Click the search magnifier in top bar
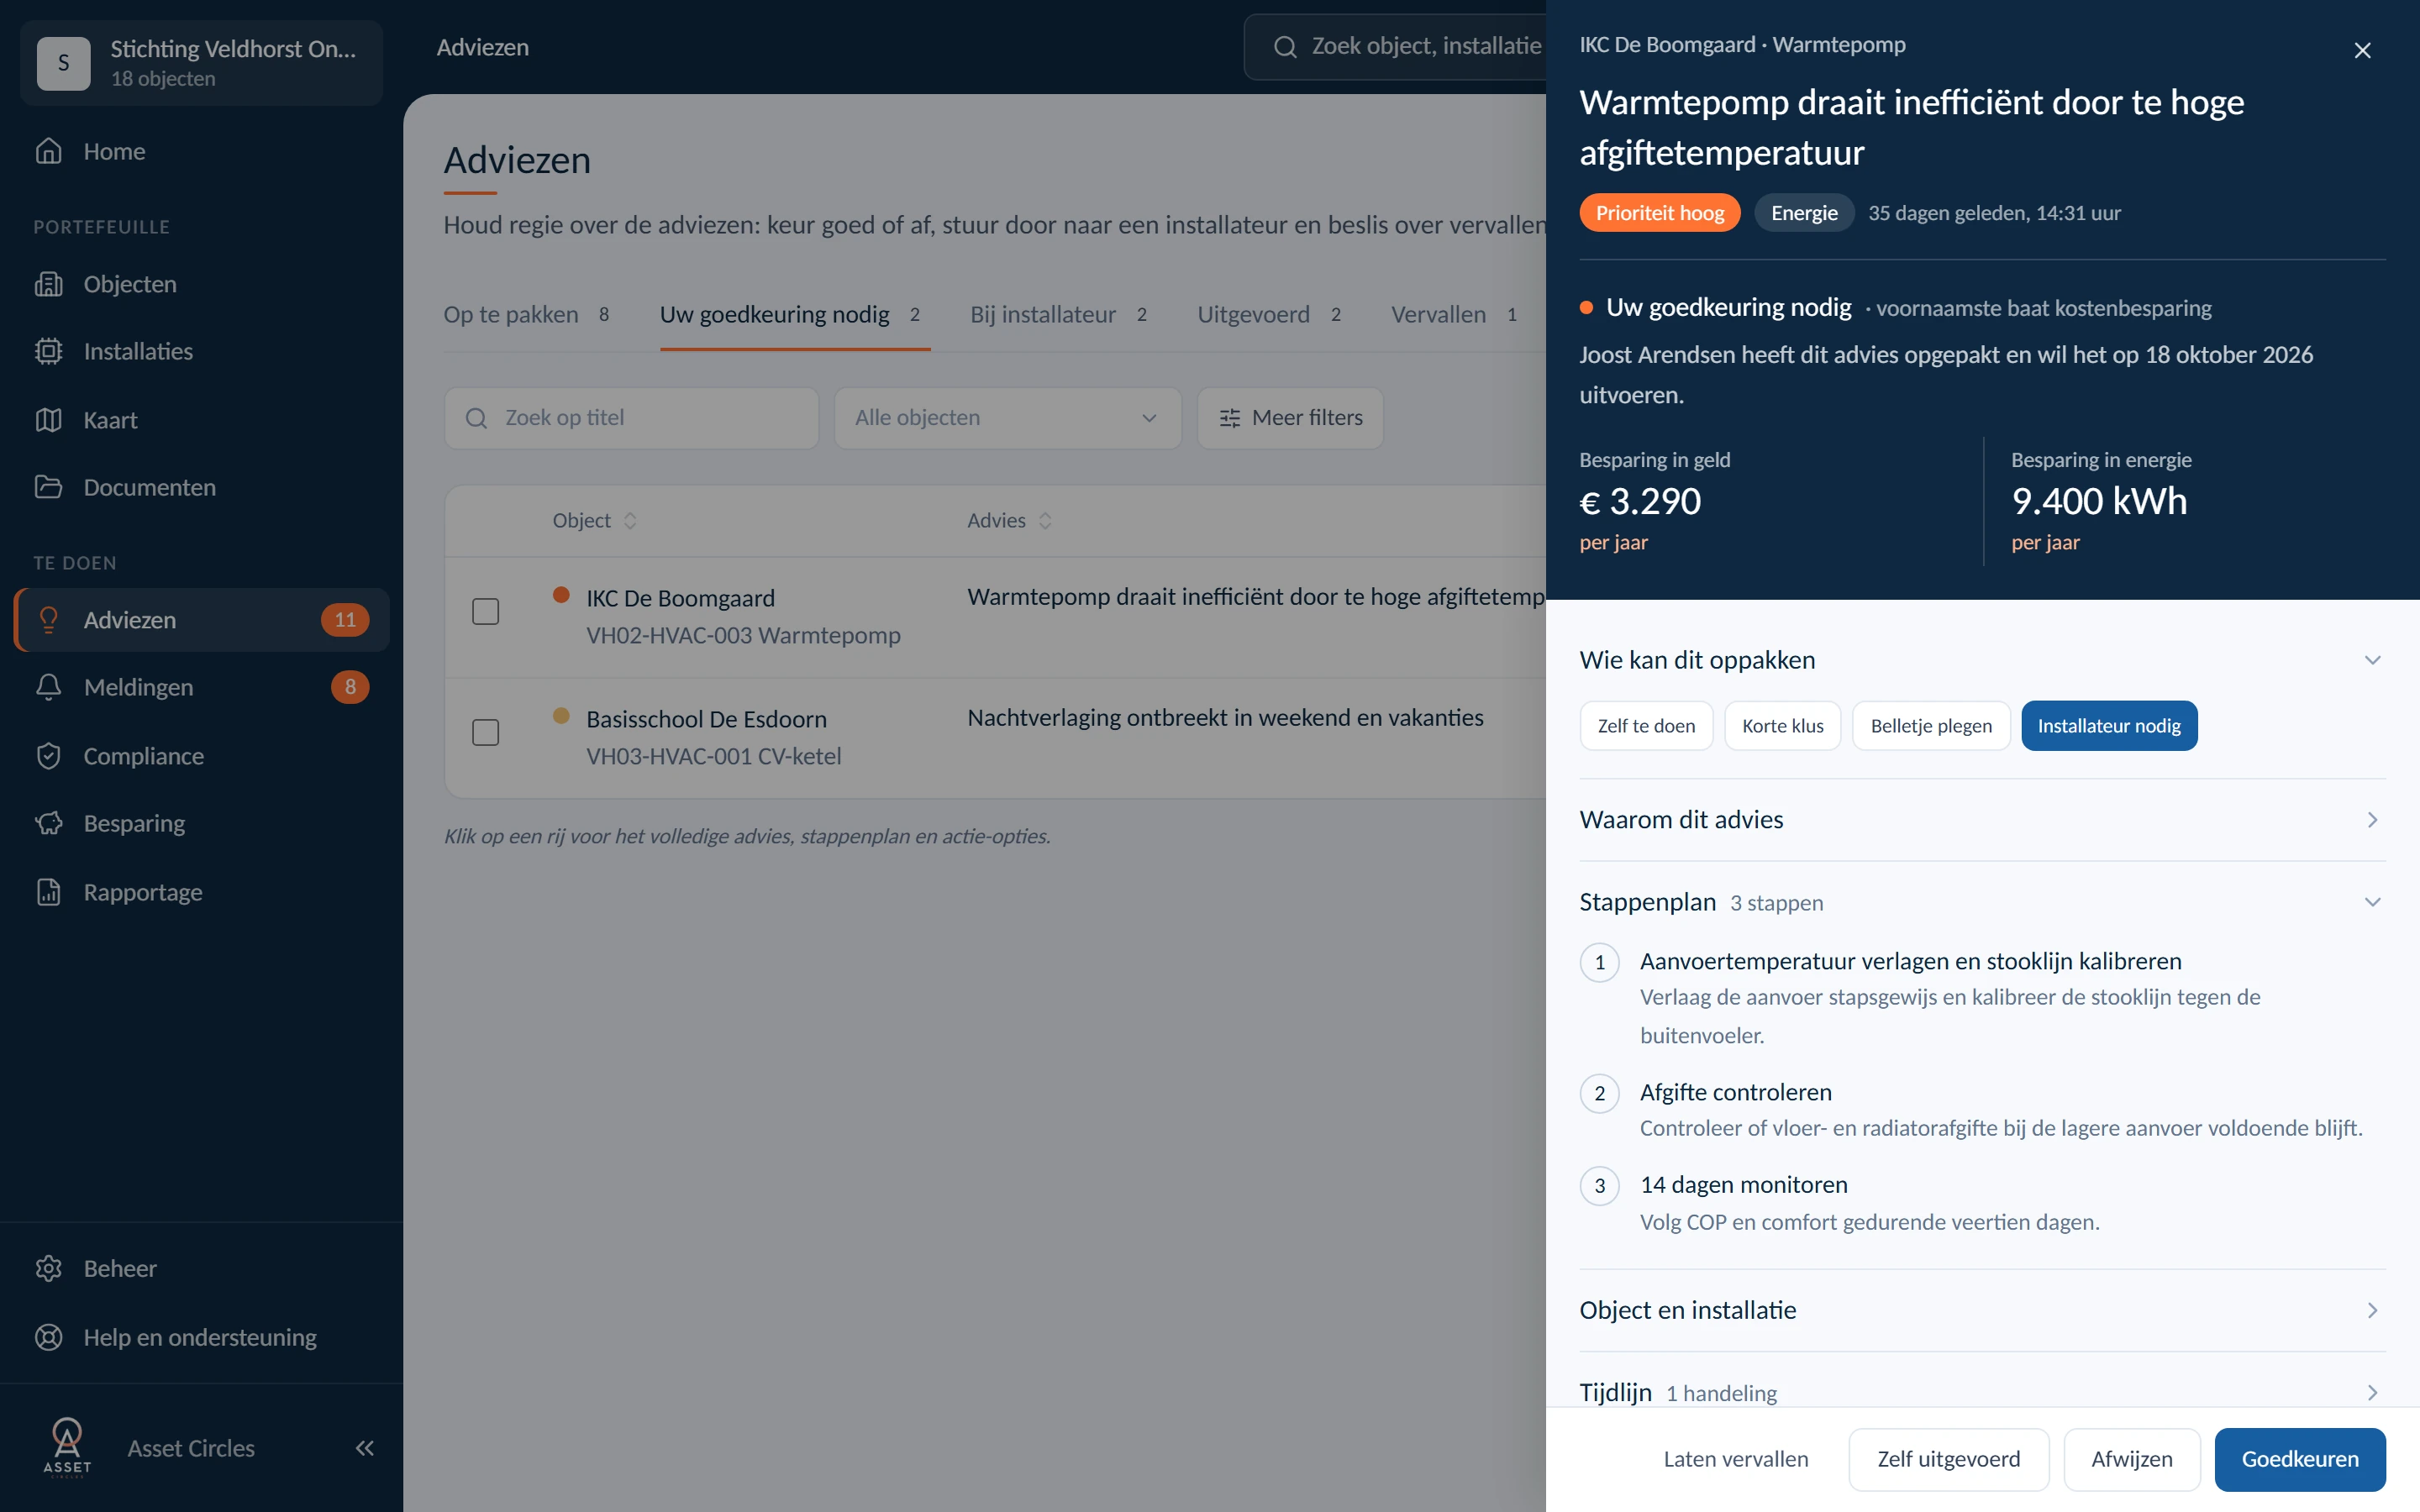The image size is (2420, 1512). (1285, 47)
